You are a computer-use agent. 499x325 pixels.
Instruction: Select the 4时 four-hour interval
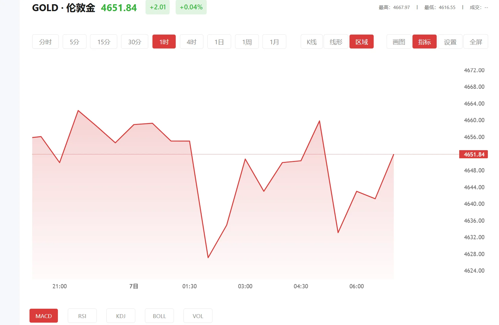[x=191, y=42]
